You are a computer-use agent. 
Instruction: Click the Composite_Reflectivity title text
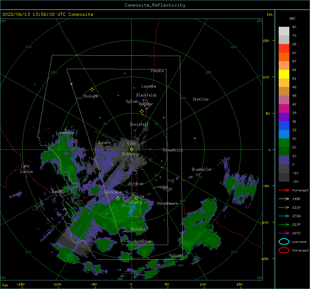click(155, 5)
